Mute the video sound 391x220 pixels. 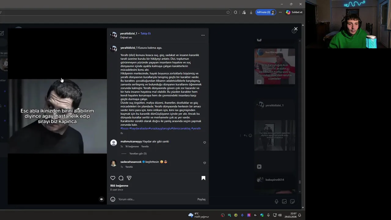[x=102, y=199]
